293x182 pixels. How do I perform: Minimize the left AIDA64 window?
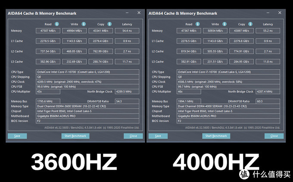click(x=127, y=13)
